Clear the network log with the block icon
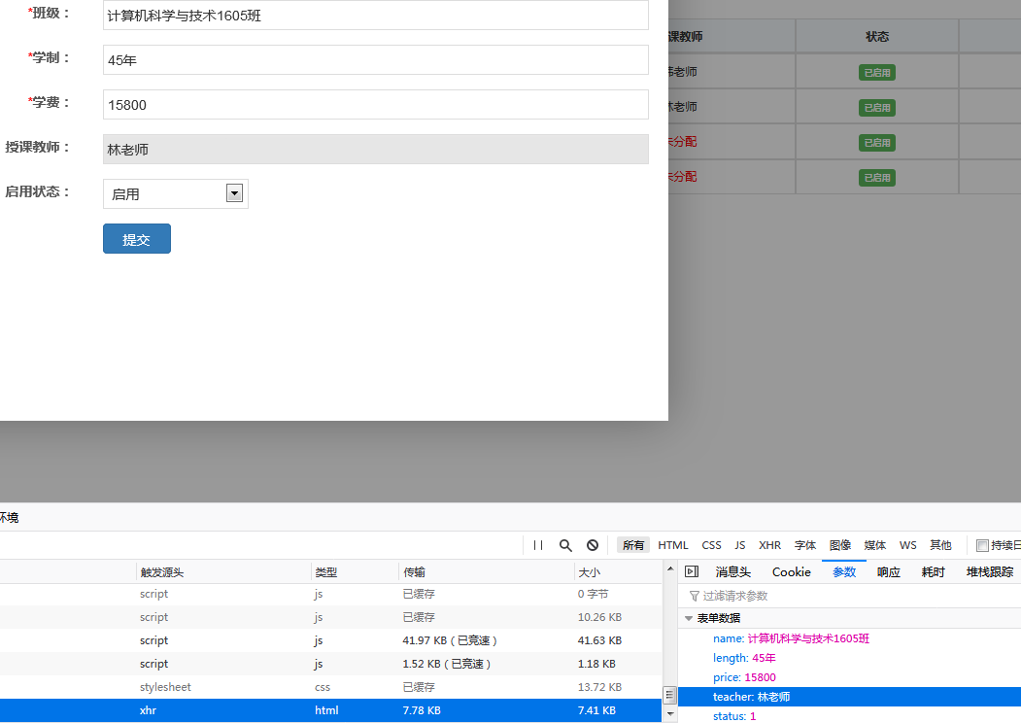 (593, 545)
